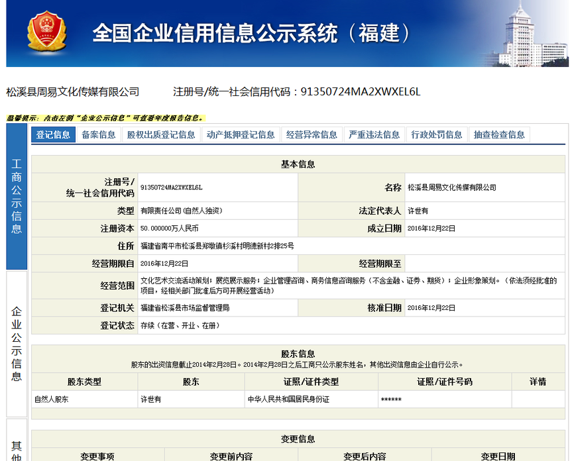
Task: View the 经营异常信息 tab
Action: [x=312, y=134]
